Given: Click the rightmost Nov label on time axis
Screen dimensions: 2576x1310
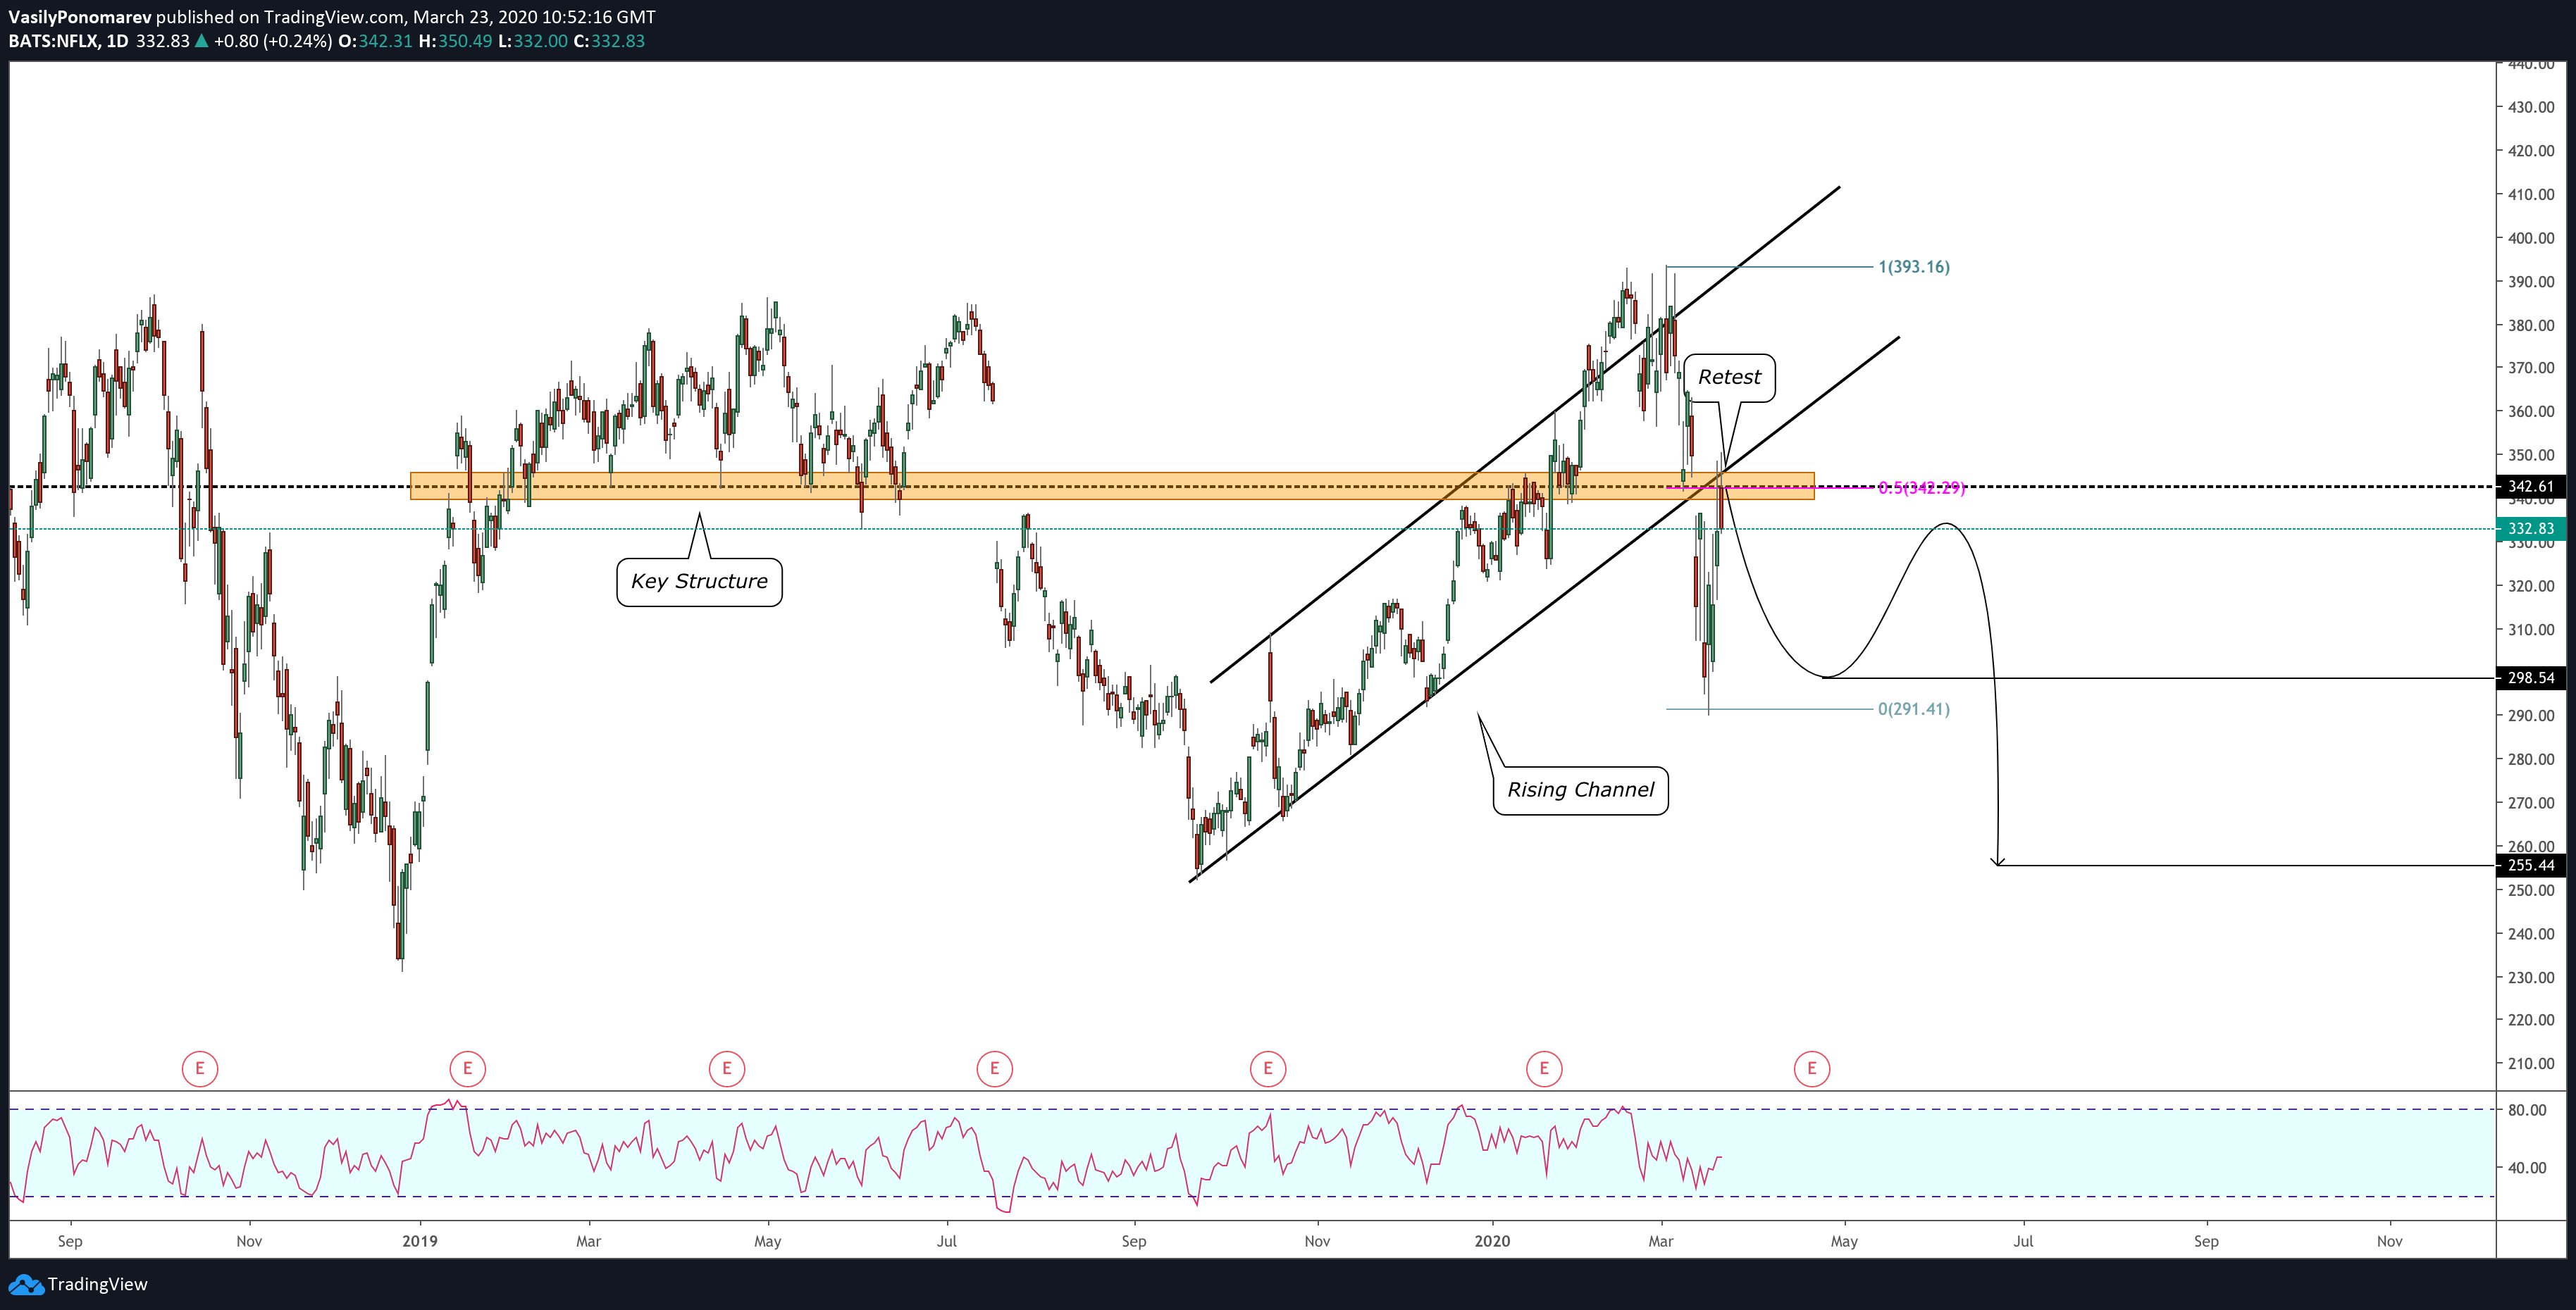Looking at the screenshot, I should (x=2389, y=1241).
